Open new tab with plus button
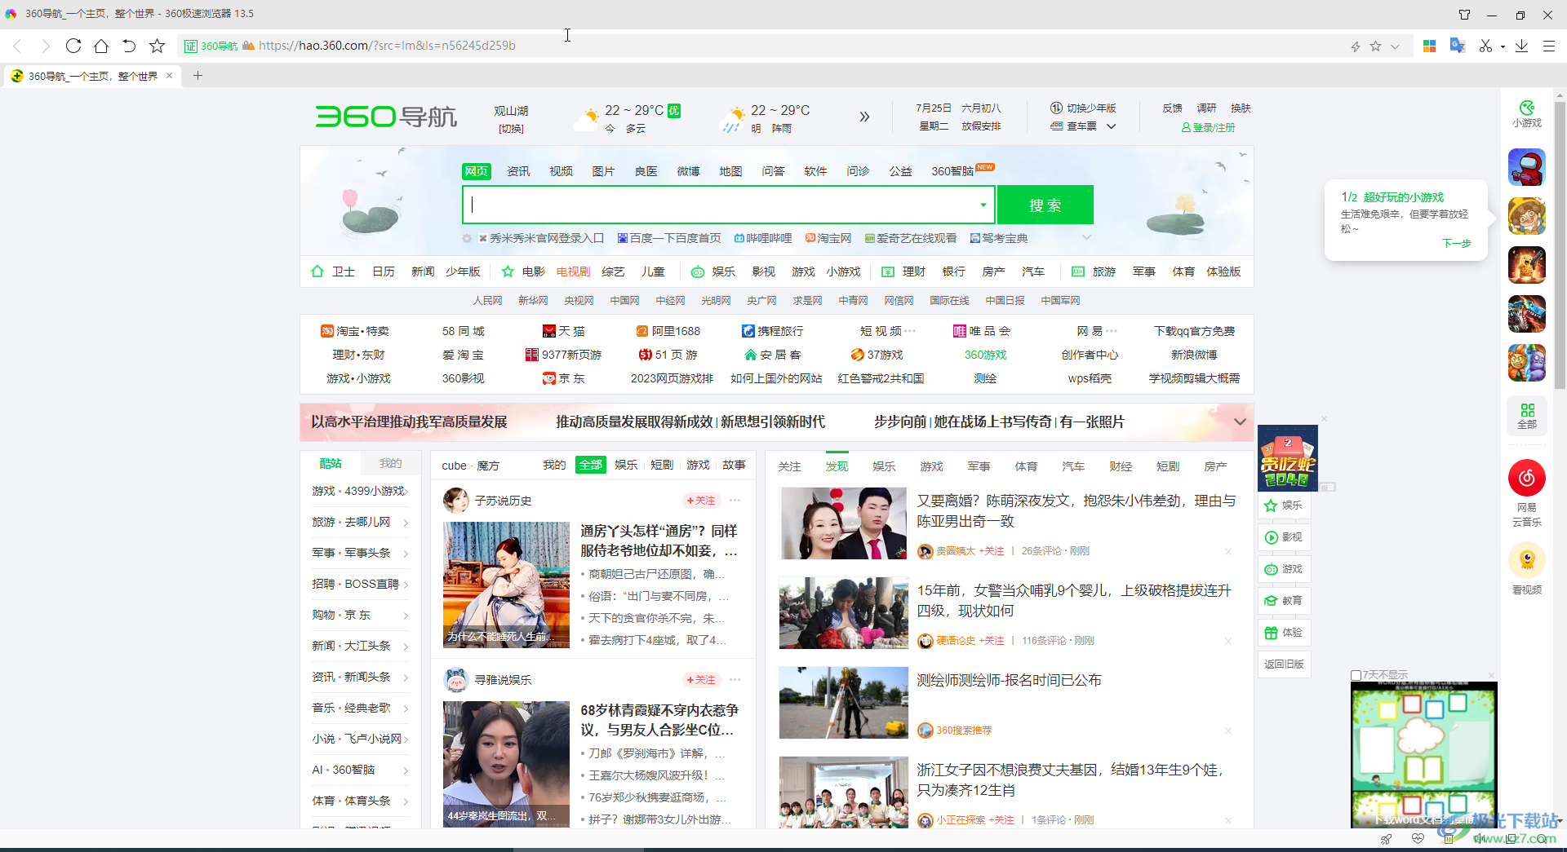The width and height of the screenshot is (1567, 852). (198, 76)
